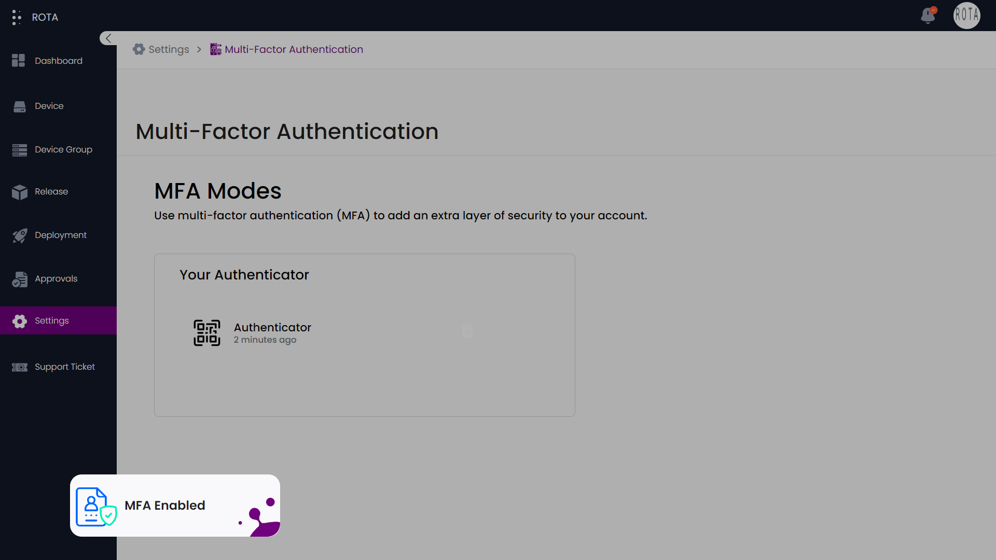
Task: Open Deployment rocket icon
Action: [20, 235]
